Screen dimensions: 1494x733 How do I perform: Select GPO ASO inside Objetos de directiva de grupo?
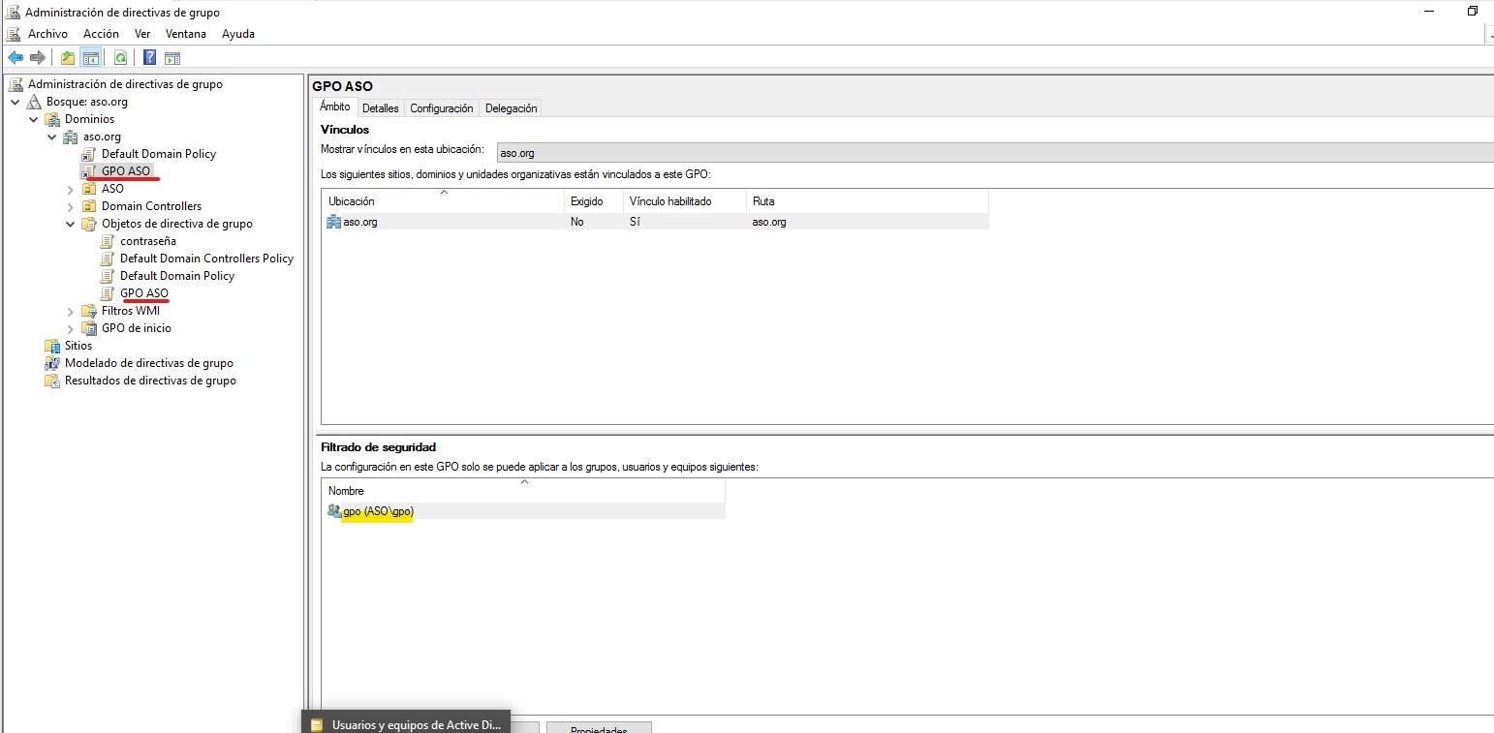[144, 293]
